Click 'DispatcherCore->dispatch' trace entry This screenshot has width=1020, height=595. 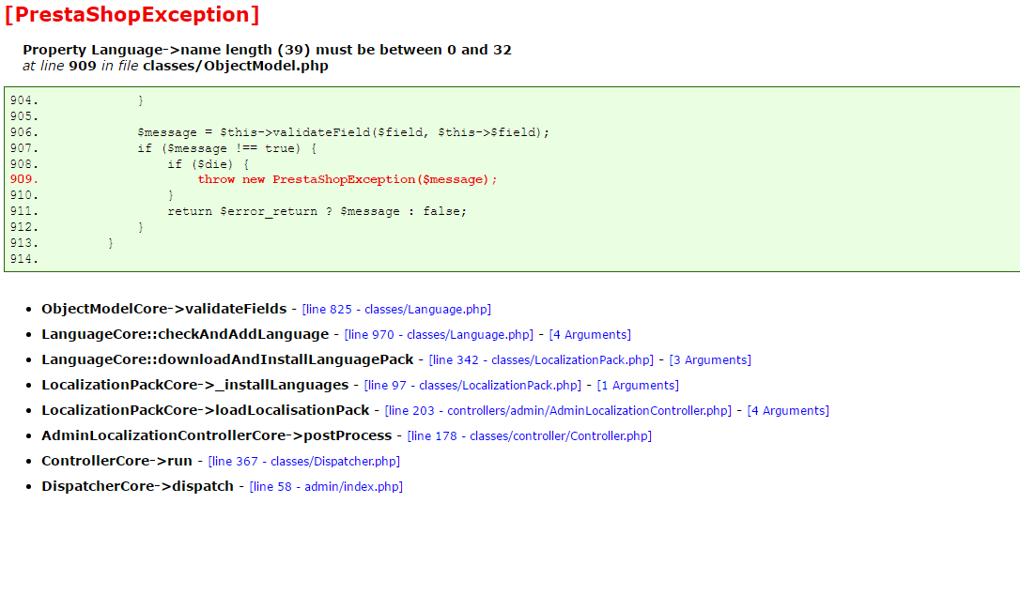pyautogui.click(x=138, y=487)
